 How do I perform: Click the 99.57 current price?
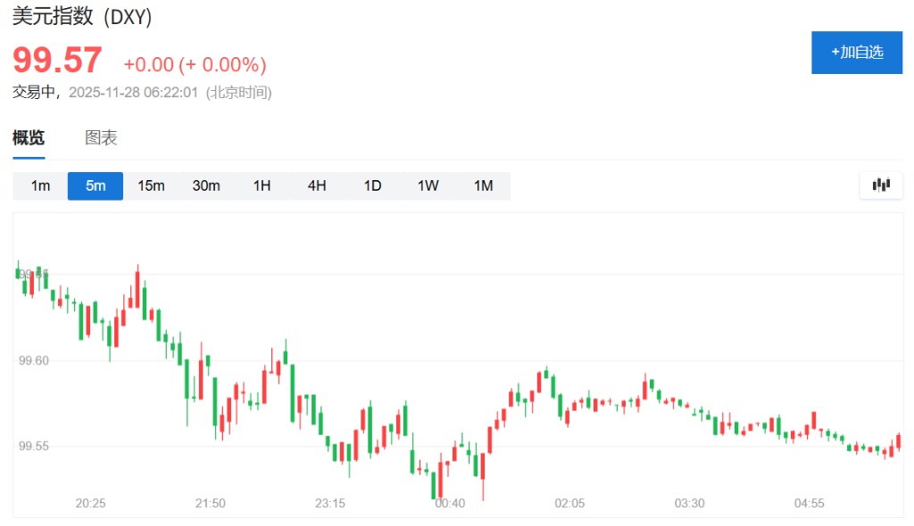57,61
